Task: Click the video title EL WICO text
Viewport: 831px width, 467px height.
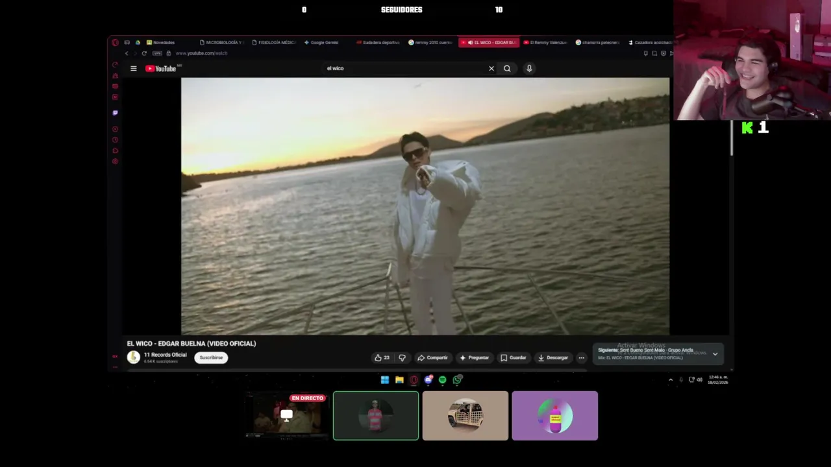Action: [x=192, y=344]
